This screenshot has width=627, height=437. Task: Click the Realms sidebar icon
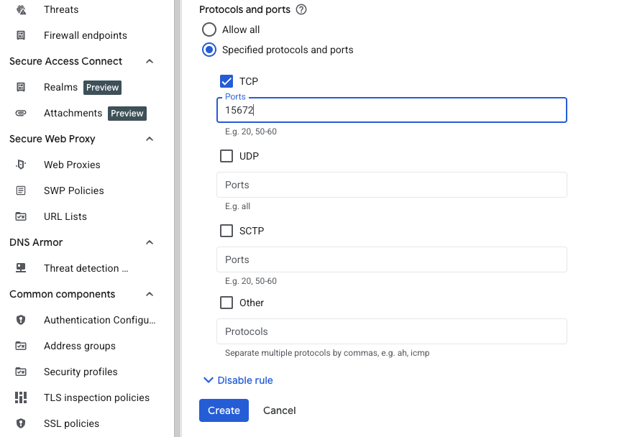[x=19, y=87]
